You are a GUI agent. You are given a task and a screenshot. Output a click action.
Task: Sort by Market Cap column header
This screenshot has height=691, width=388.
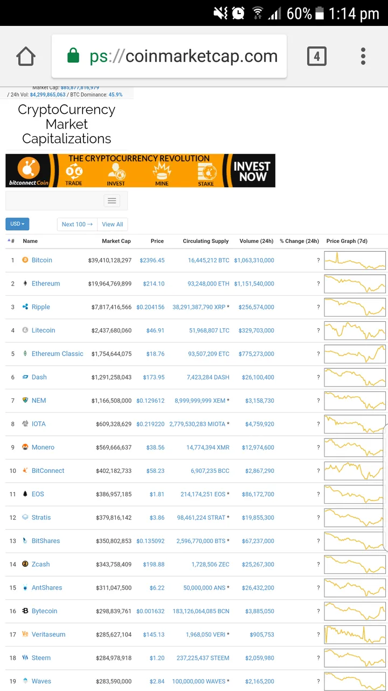[116, 241]
